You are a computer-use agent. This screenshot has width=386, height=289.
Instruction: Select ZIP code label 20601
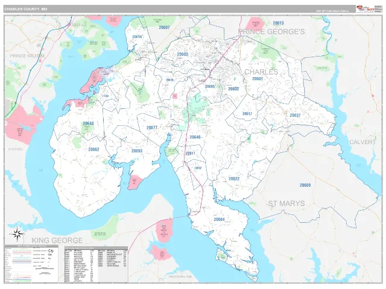click(258, 79)
